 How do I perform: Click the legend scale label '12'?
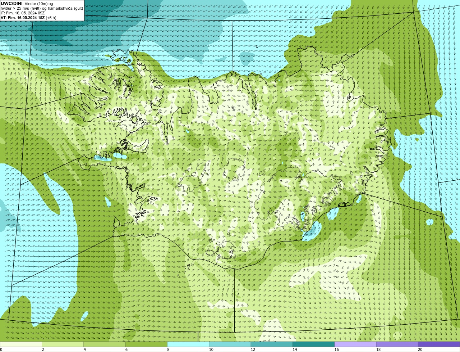click(x=253, y=349)
